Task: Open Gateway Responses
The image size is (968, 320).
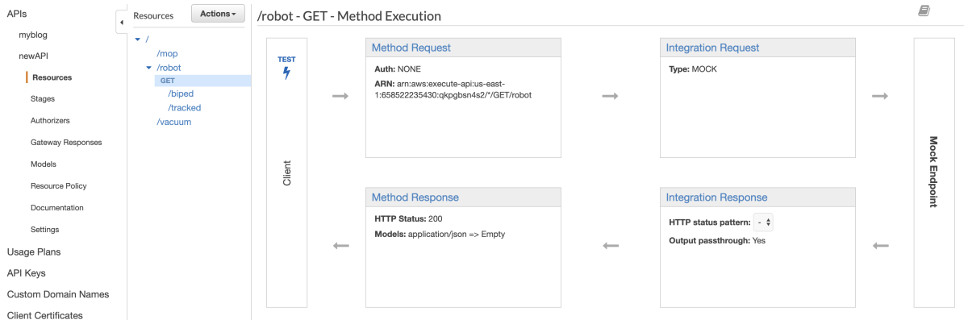Action: (x=66, y=143)
